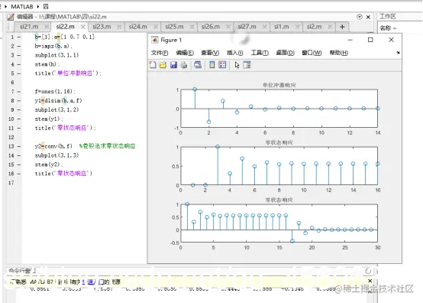
Task: Open command window actions circle icon
Action: pyautogui.click(x=368, y=271)
